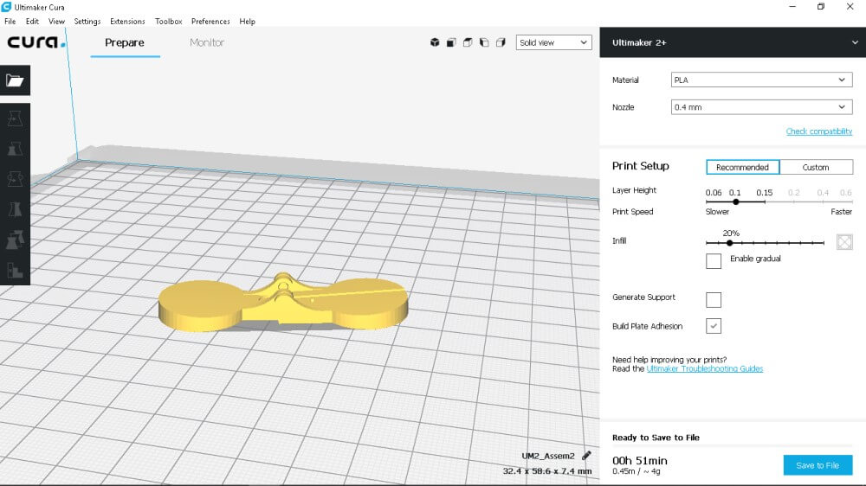
Task: Open the Solid view mode dropdown
Action: pyautogui.click(x=553, y=42)
